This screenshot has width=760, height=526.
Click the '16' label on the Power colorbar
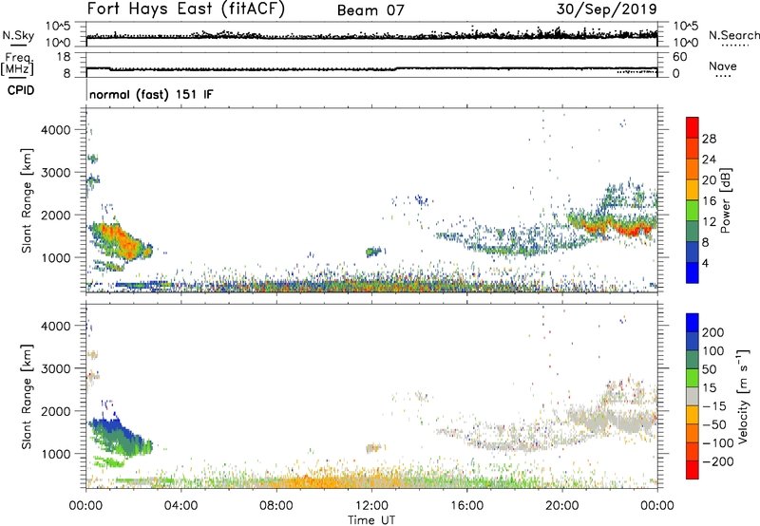pos(709,201)
